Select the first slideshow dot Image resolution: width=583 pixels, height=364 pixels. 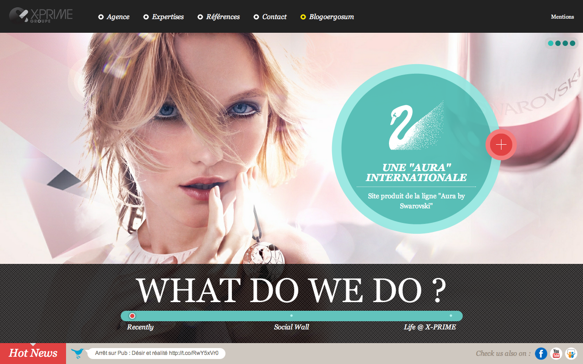coord(551,43)
